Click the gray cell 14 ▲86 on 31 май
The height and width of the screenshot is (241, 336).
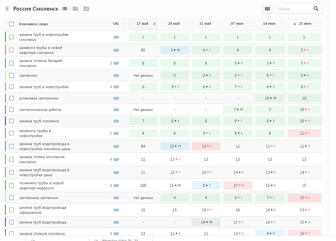pyautogui.click(x=206, y=222)
